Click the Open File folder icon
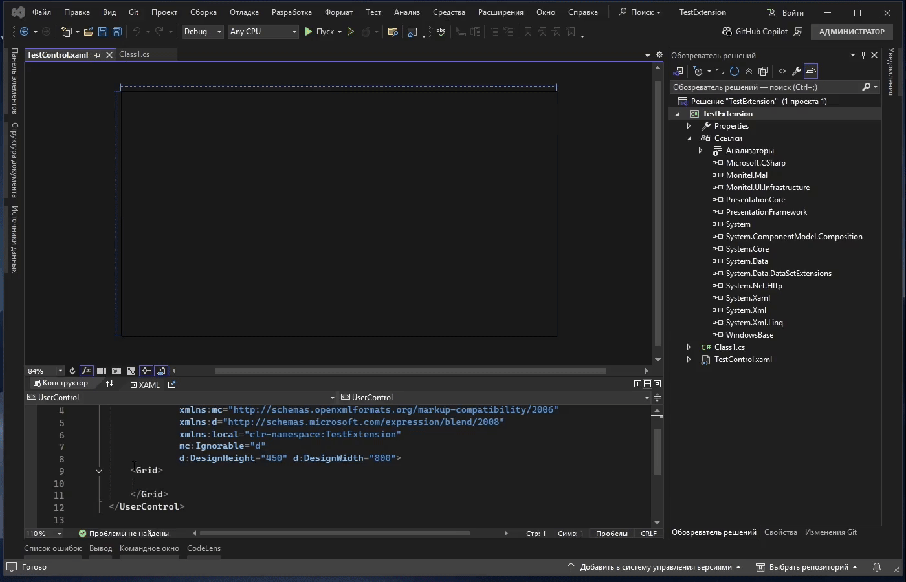906x582 pixels. pyautogui.click(x=88, y=32)
